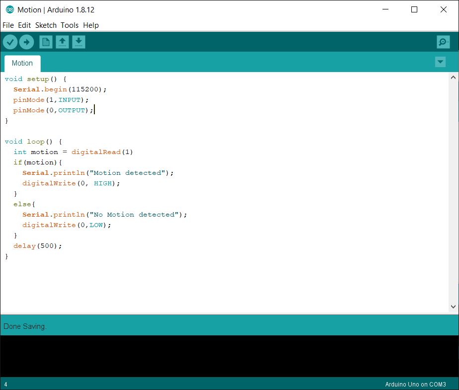
Task: Click the void setup() line
Action: (36, 79)
